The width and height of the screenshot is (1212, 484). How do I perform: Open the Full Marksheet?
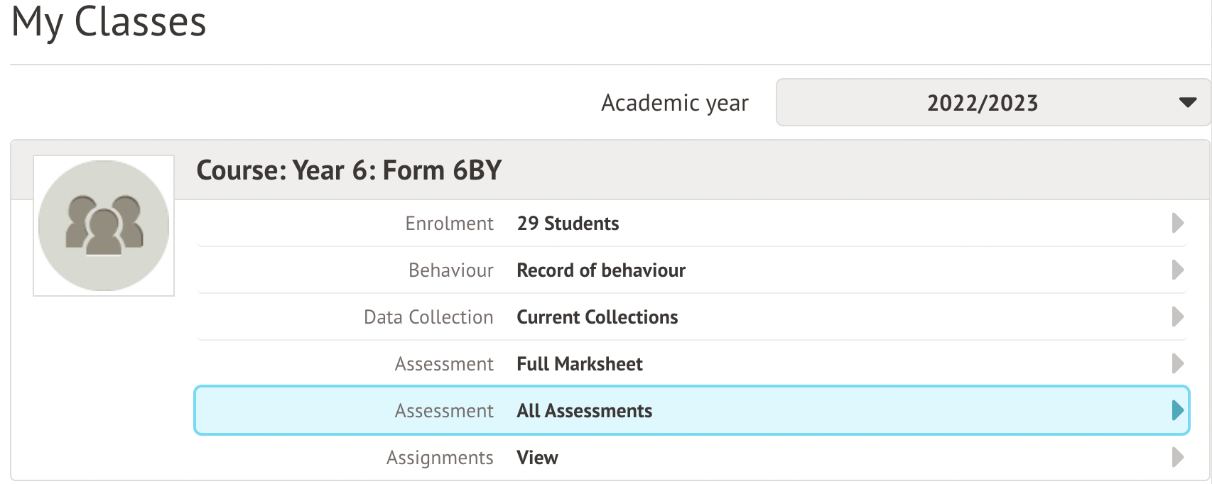(x=579, y=364)
